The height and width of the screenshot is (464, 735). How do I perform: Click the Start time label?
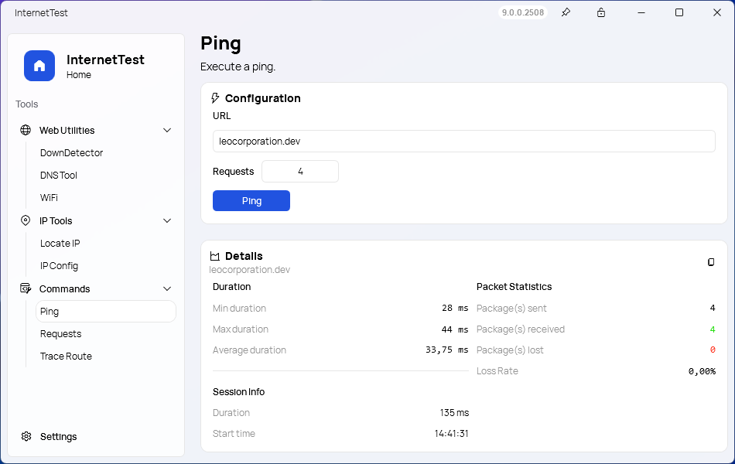coord(234,434)
